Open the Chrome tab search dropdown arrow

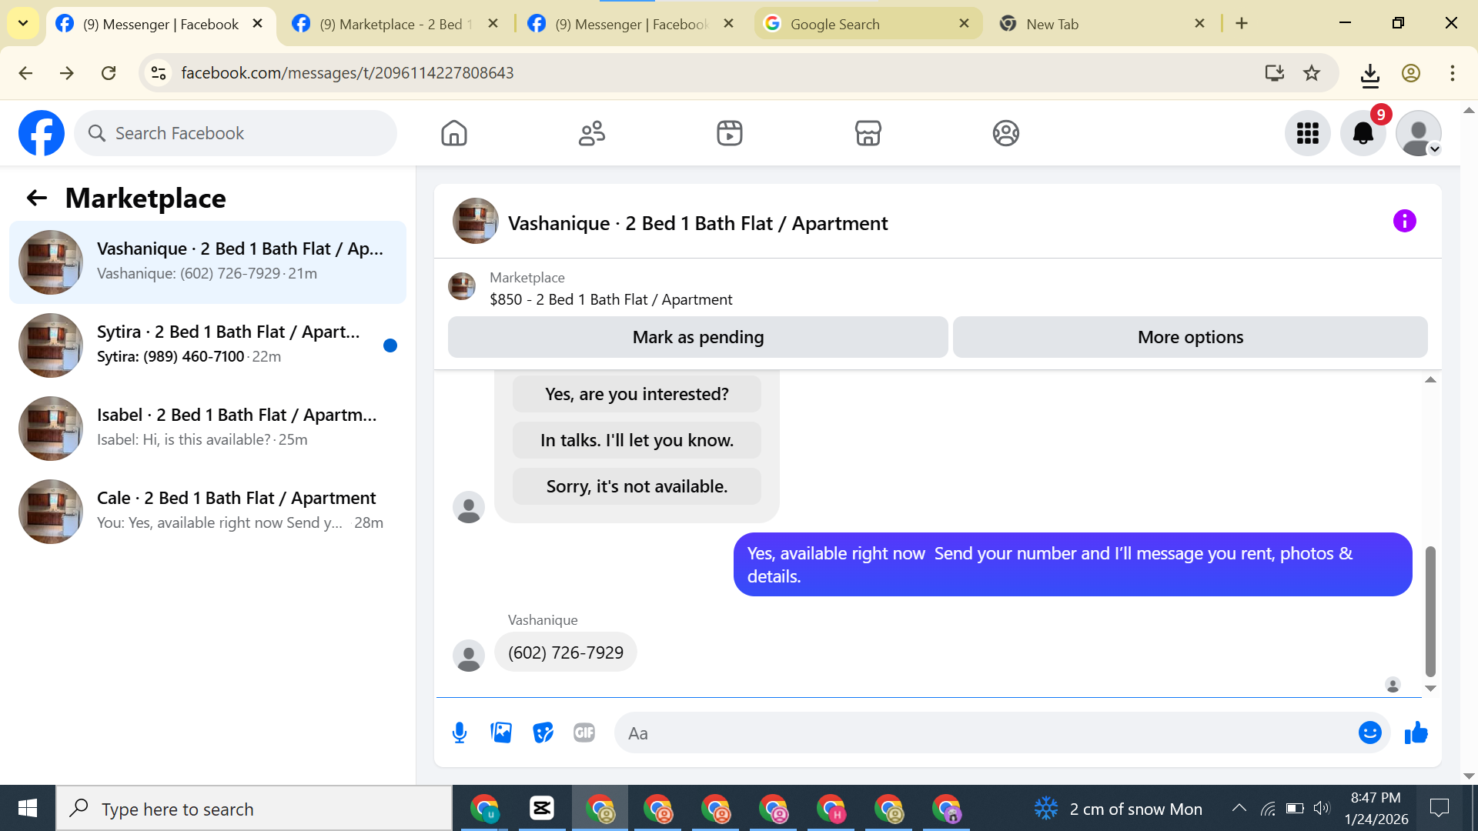tap(23, 23)
